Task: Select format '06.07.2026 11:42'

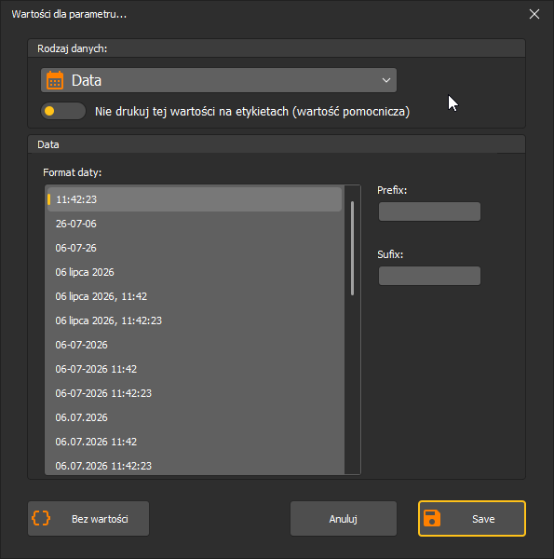Action: [x=195, y=442]
